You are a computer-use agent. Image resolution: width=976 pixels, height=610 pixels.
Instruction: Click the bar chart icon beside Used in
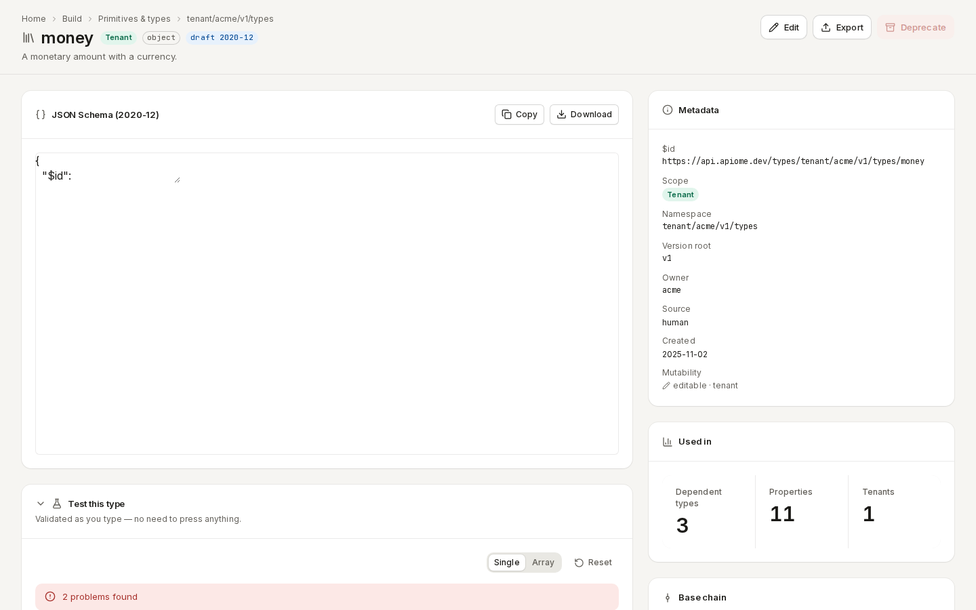(x=668, y=442)
